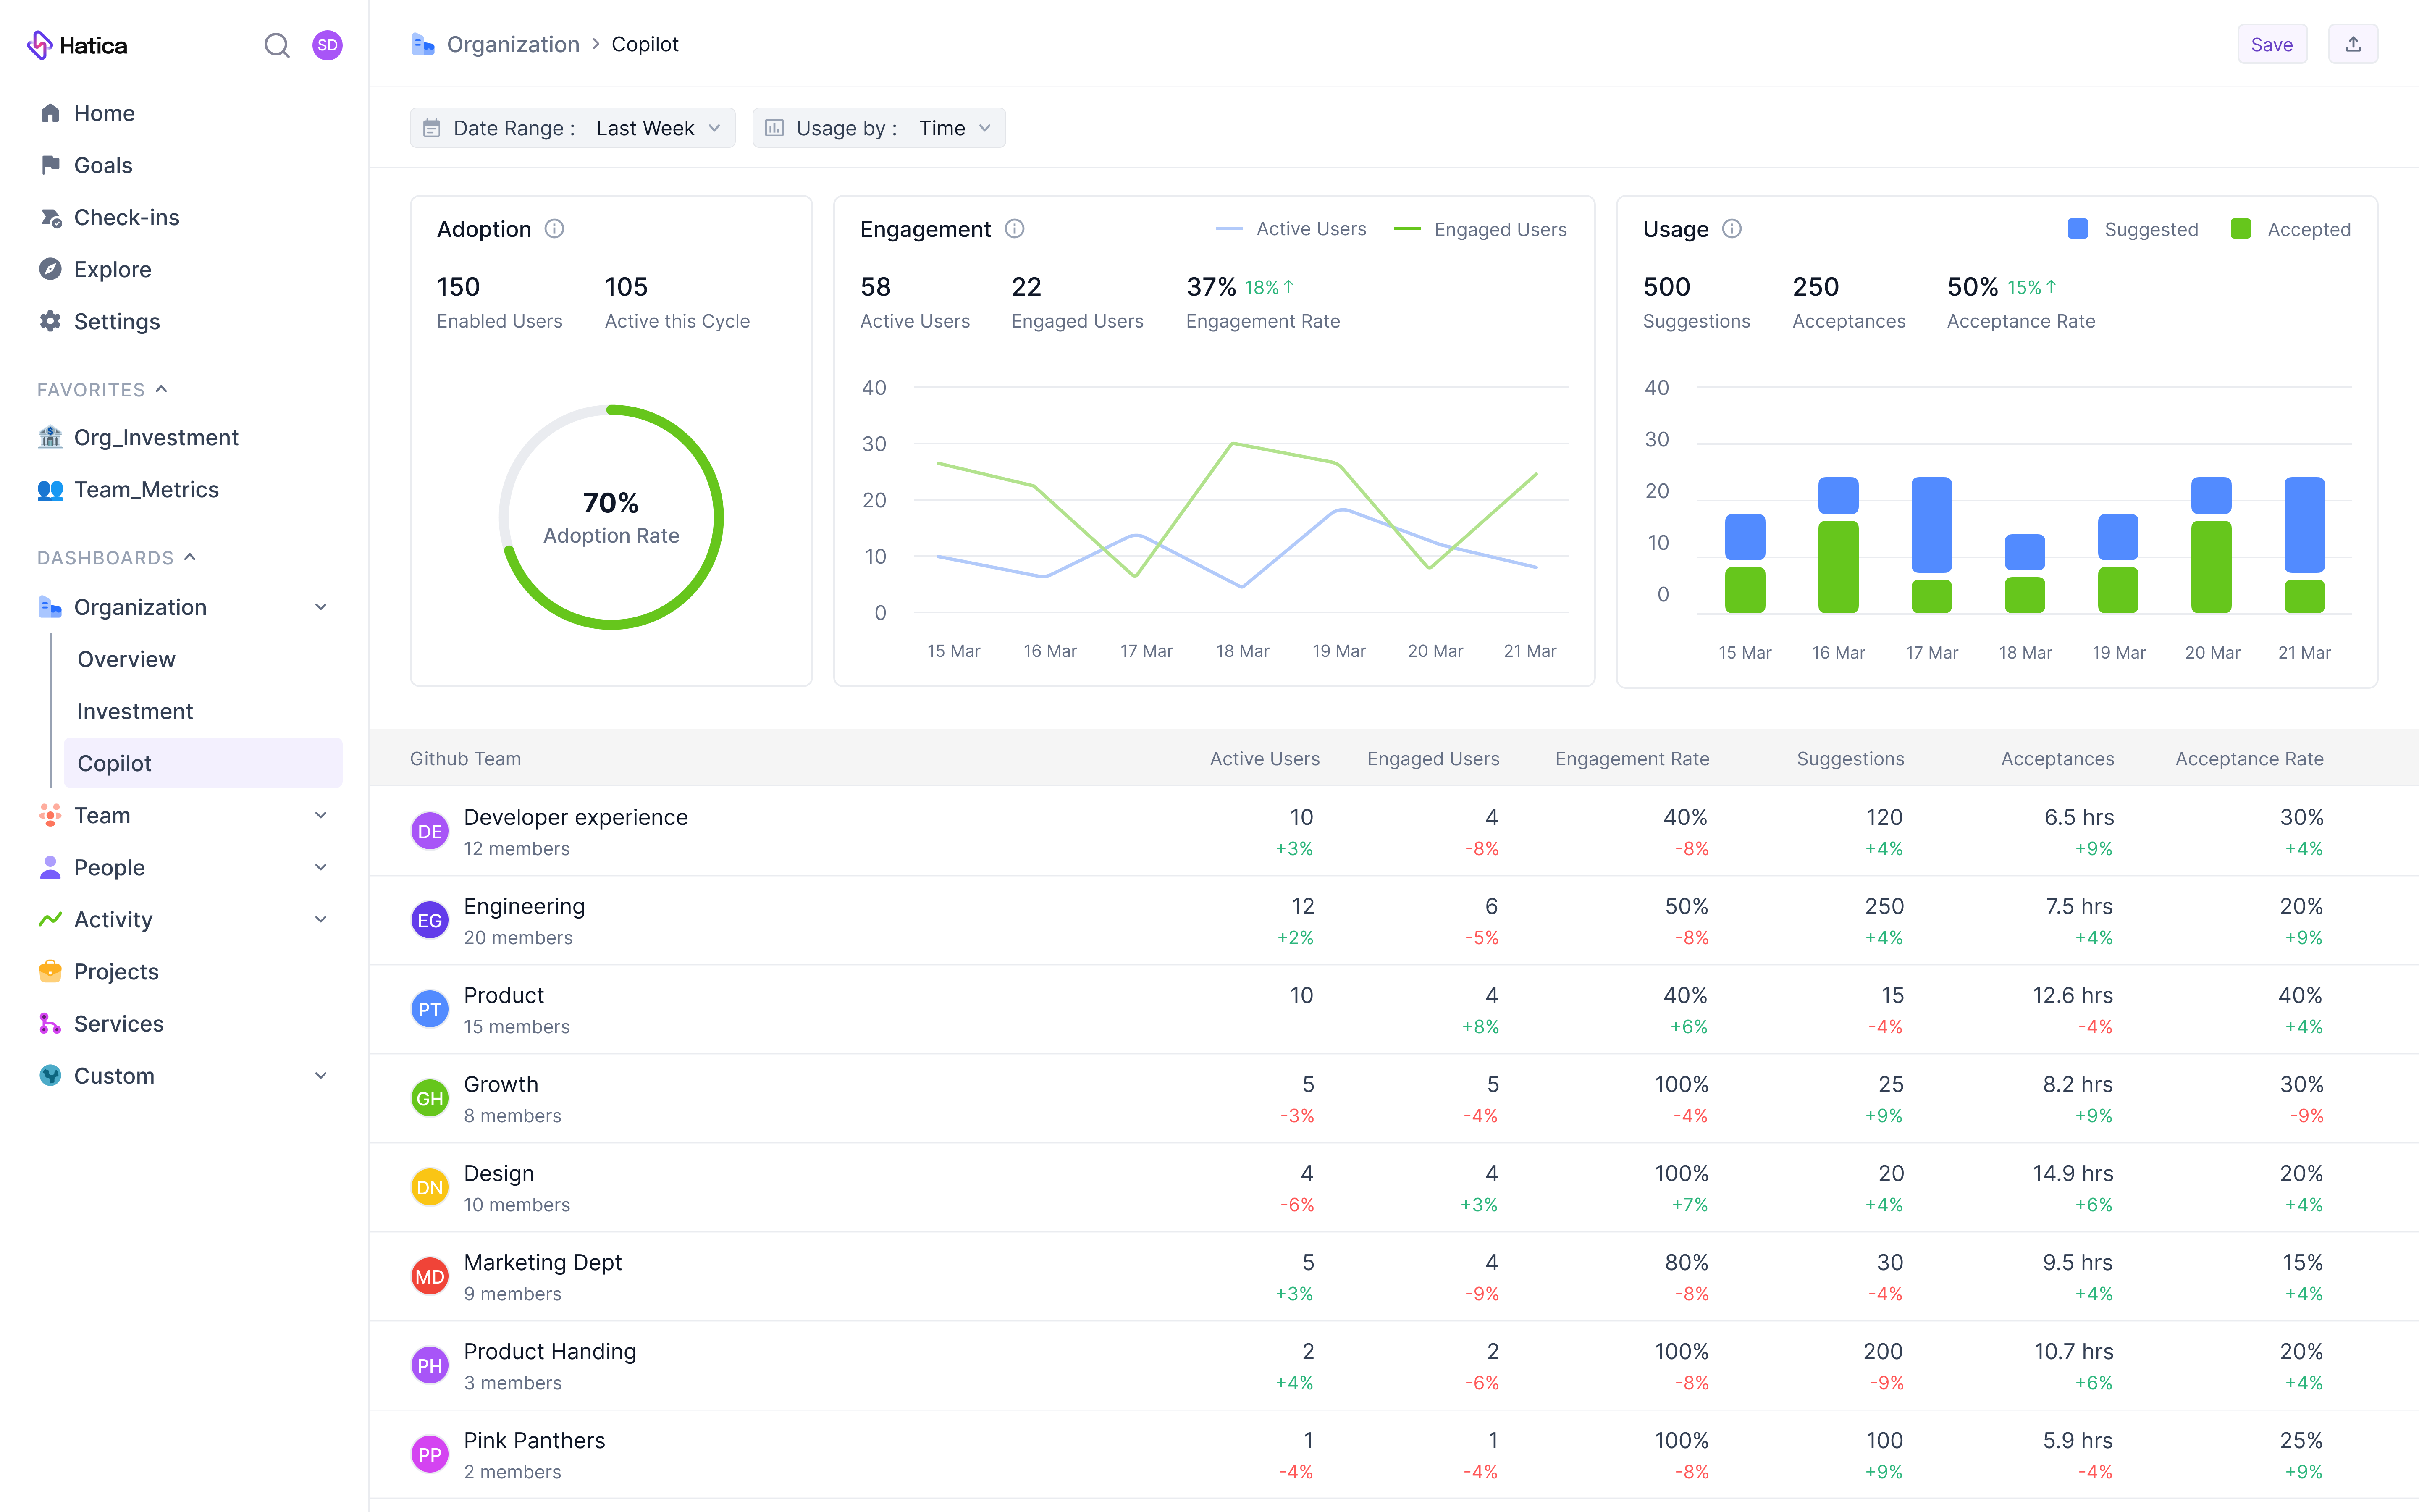Click the Projects briefcase icon
The image size is (2419, 1512).
coord(50,971)
